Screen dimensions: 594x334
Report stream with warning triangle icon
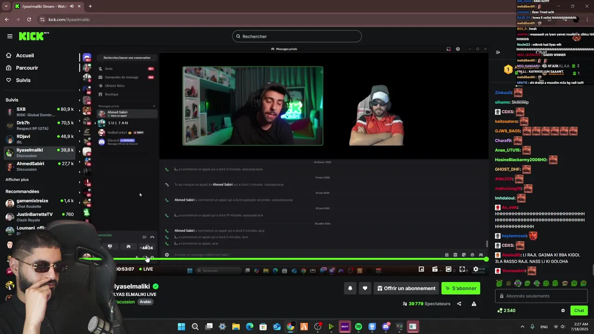pyautogui.click(x=474, y=304)
